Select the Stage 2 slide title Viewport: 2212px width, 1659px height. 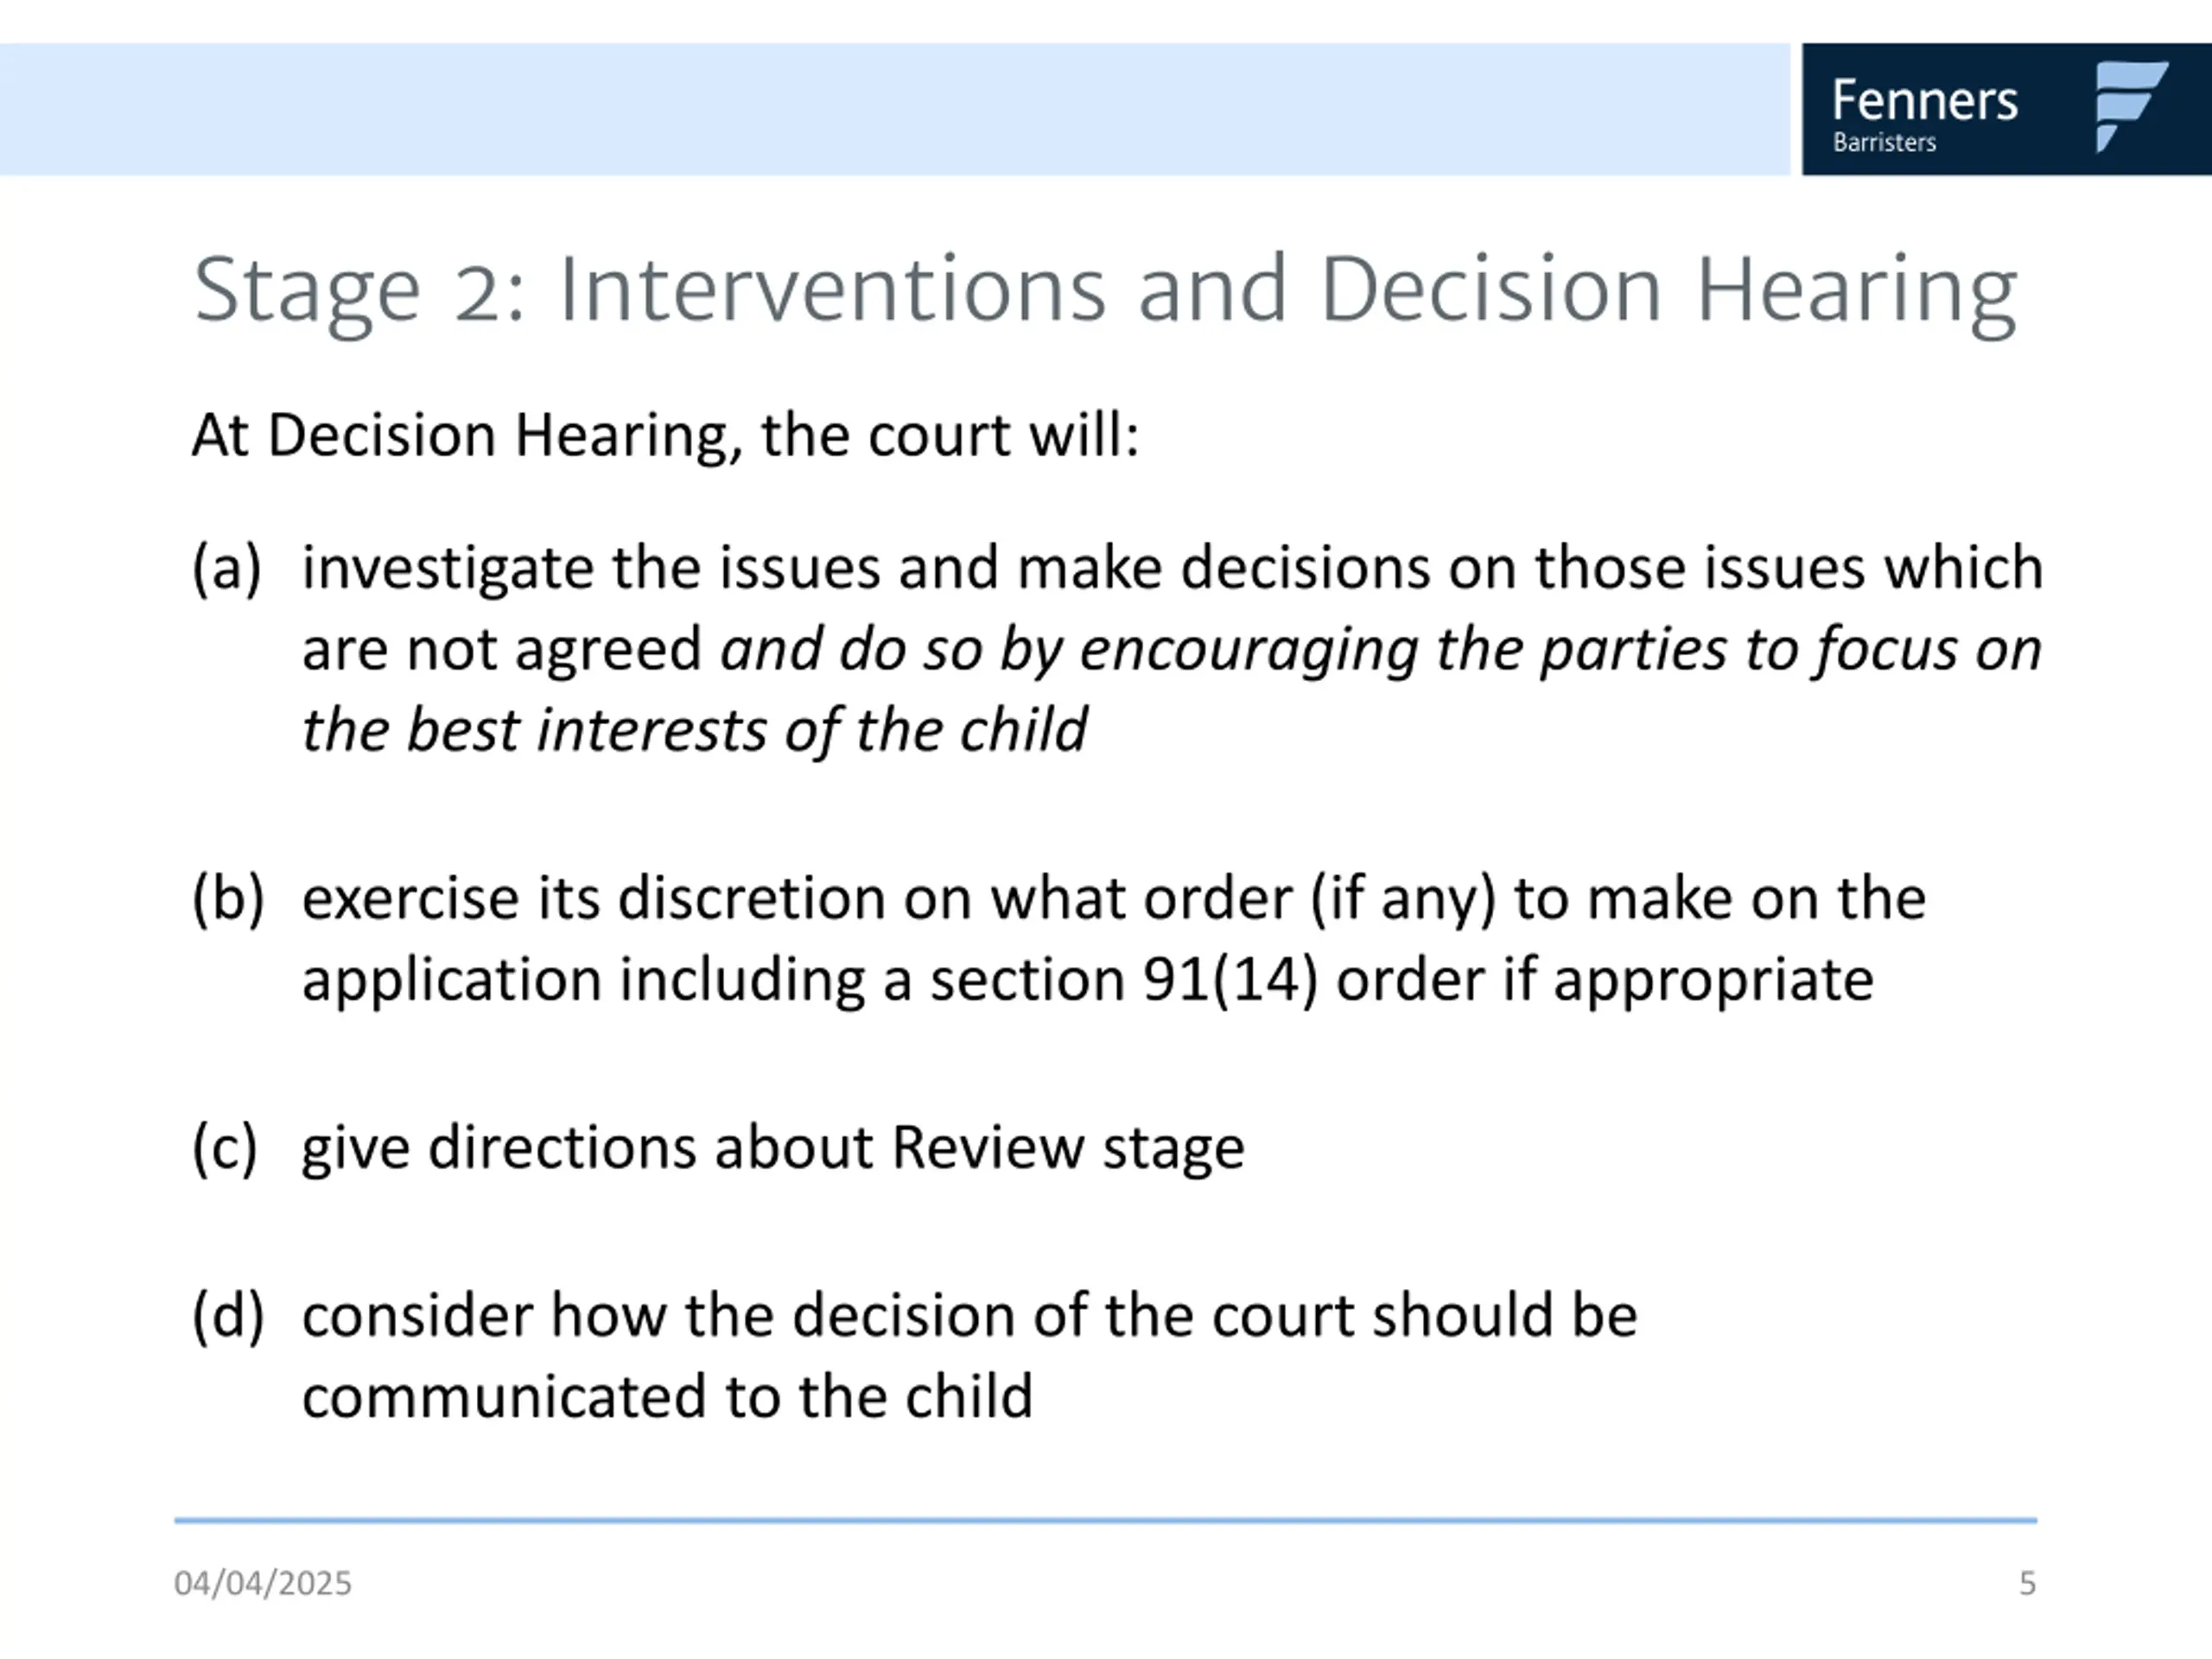pyautogui.click(x=1105, y=291)
